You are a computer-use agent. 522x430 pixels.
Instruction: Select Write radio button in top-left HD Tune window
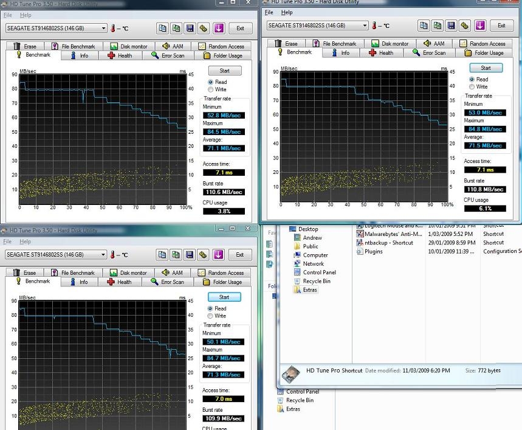tap(210, 89)
